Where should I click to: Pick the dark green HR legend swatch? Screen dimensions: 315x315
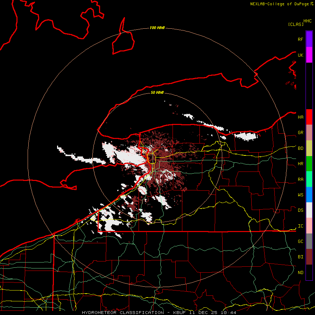click(309, 164)
